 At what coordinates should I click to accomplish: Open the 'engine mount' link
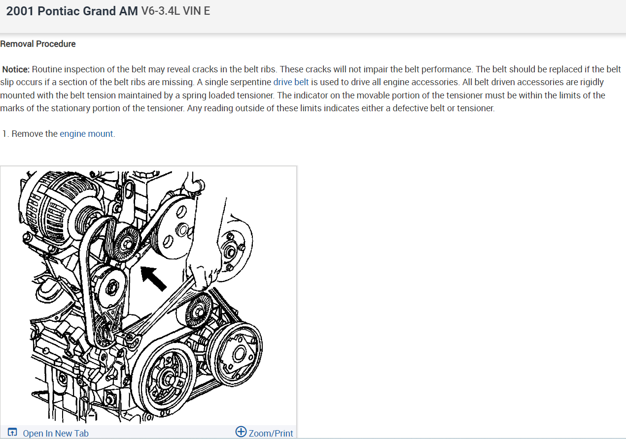86,133
